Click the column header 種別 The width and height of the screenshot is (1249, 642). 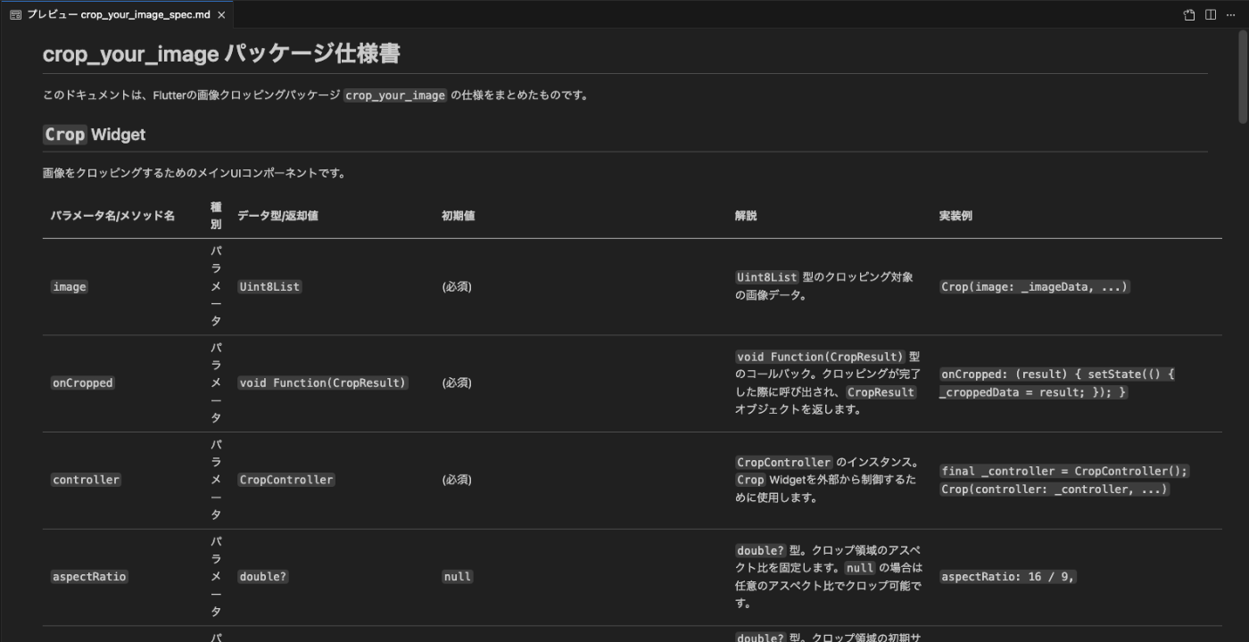216,216
